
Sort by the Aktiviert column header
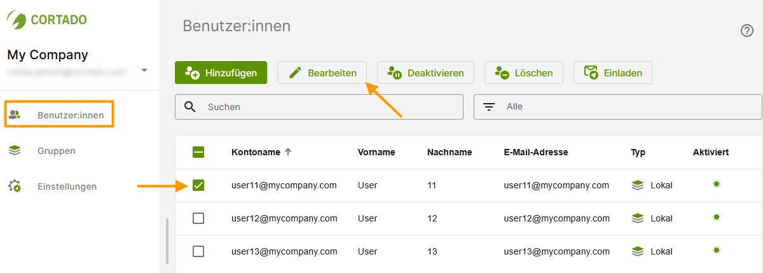pos(711,152)
